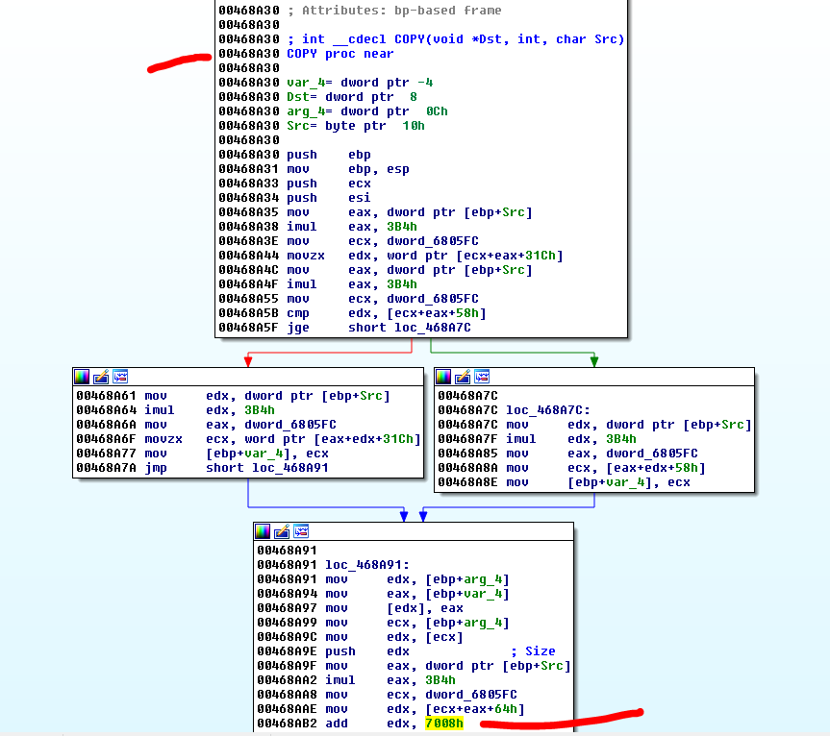Click edit/pencil icon on loc_468A91 block
830x736 pixels.
(282, 531)
